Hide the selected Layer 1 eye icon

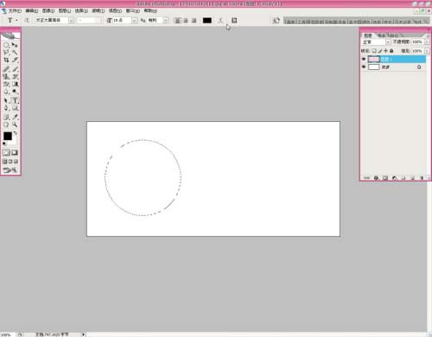click(364, 59)
